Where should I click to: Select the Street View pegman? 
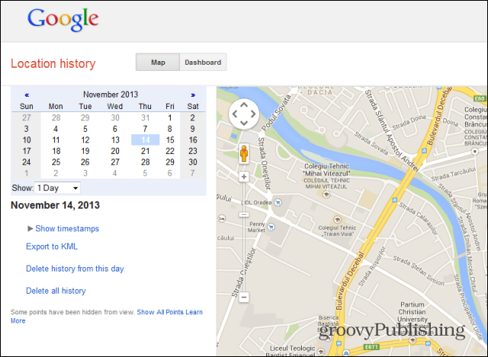pyautogui.click(x=244, y=154)
